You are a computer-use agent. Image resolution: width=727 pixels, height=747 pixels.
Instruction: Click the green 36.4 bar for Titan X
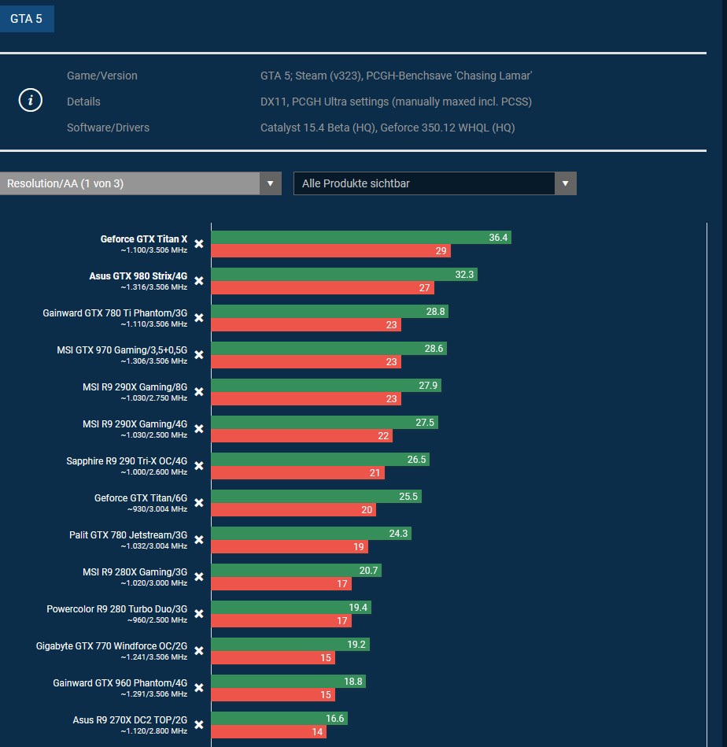[361, 237]
